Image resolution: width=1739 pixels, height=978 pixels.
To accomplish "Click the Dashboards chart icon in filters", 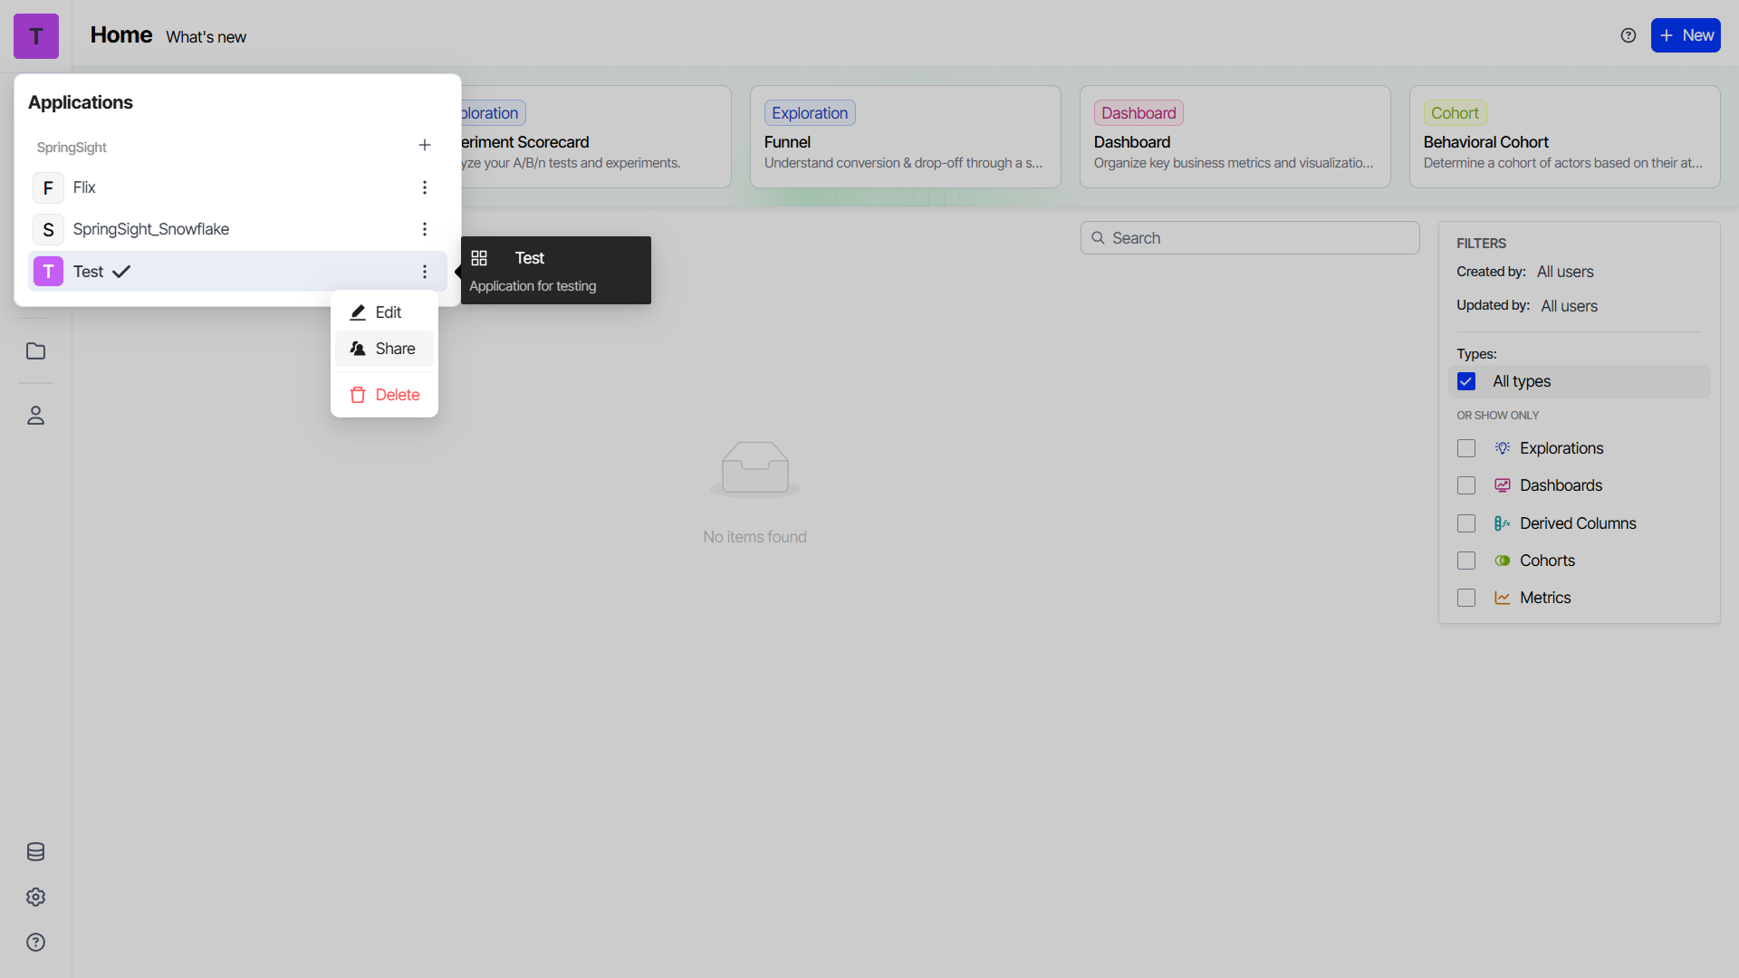I will point(1502,485).
